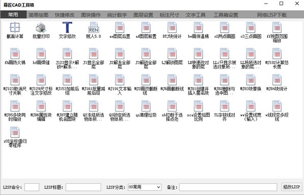This screenshot has height=195, width=304.
Task: Go to the 统计数字 tab
Action: [117, 15]
